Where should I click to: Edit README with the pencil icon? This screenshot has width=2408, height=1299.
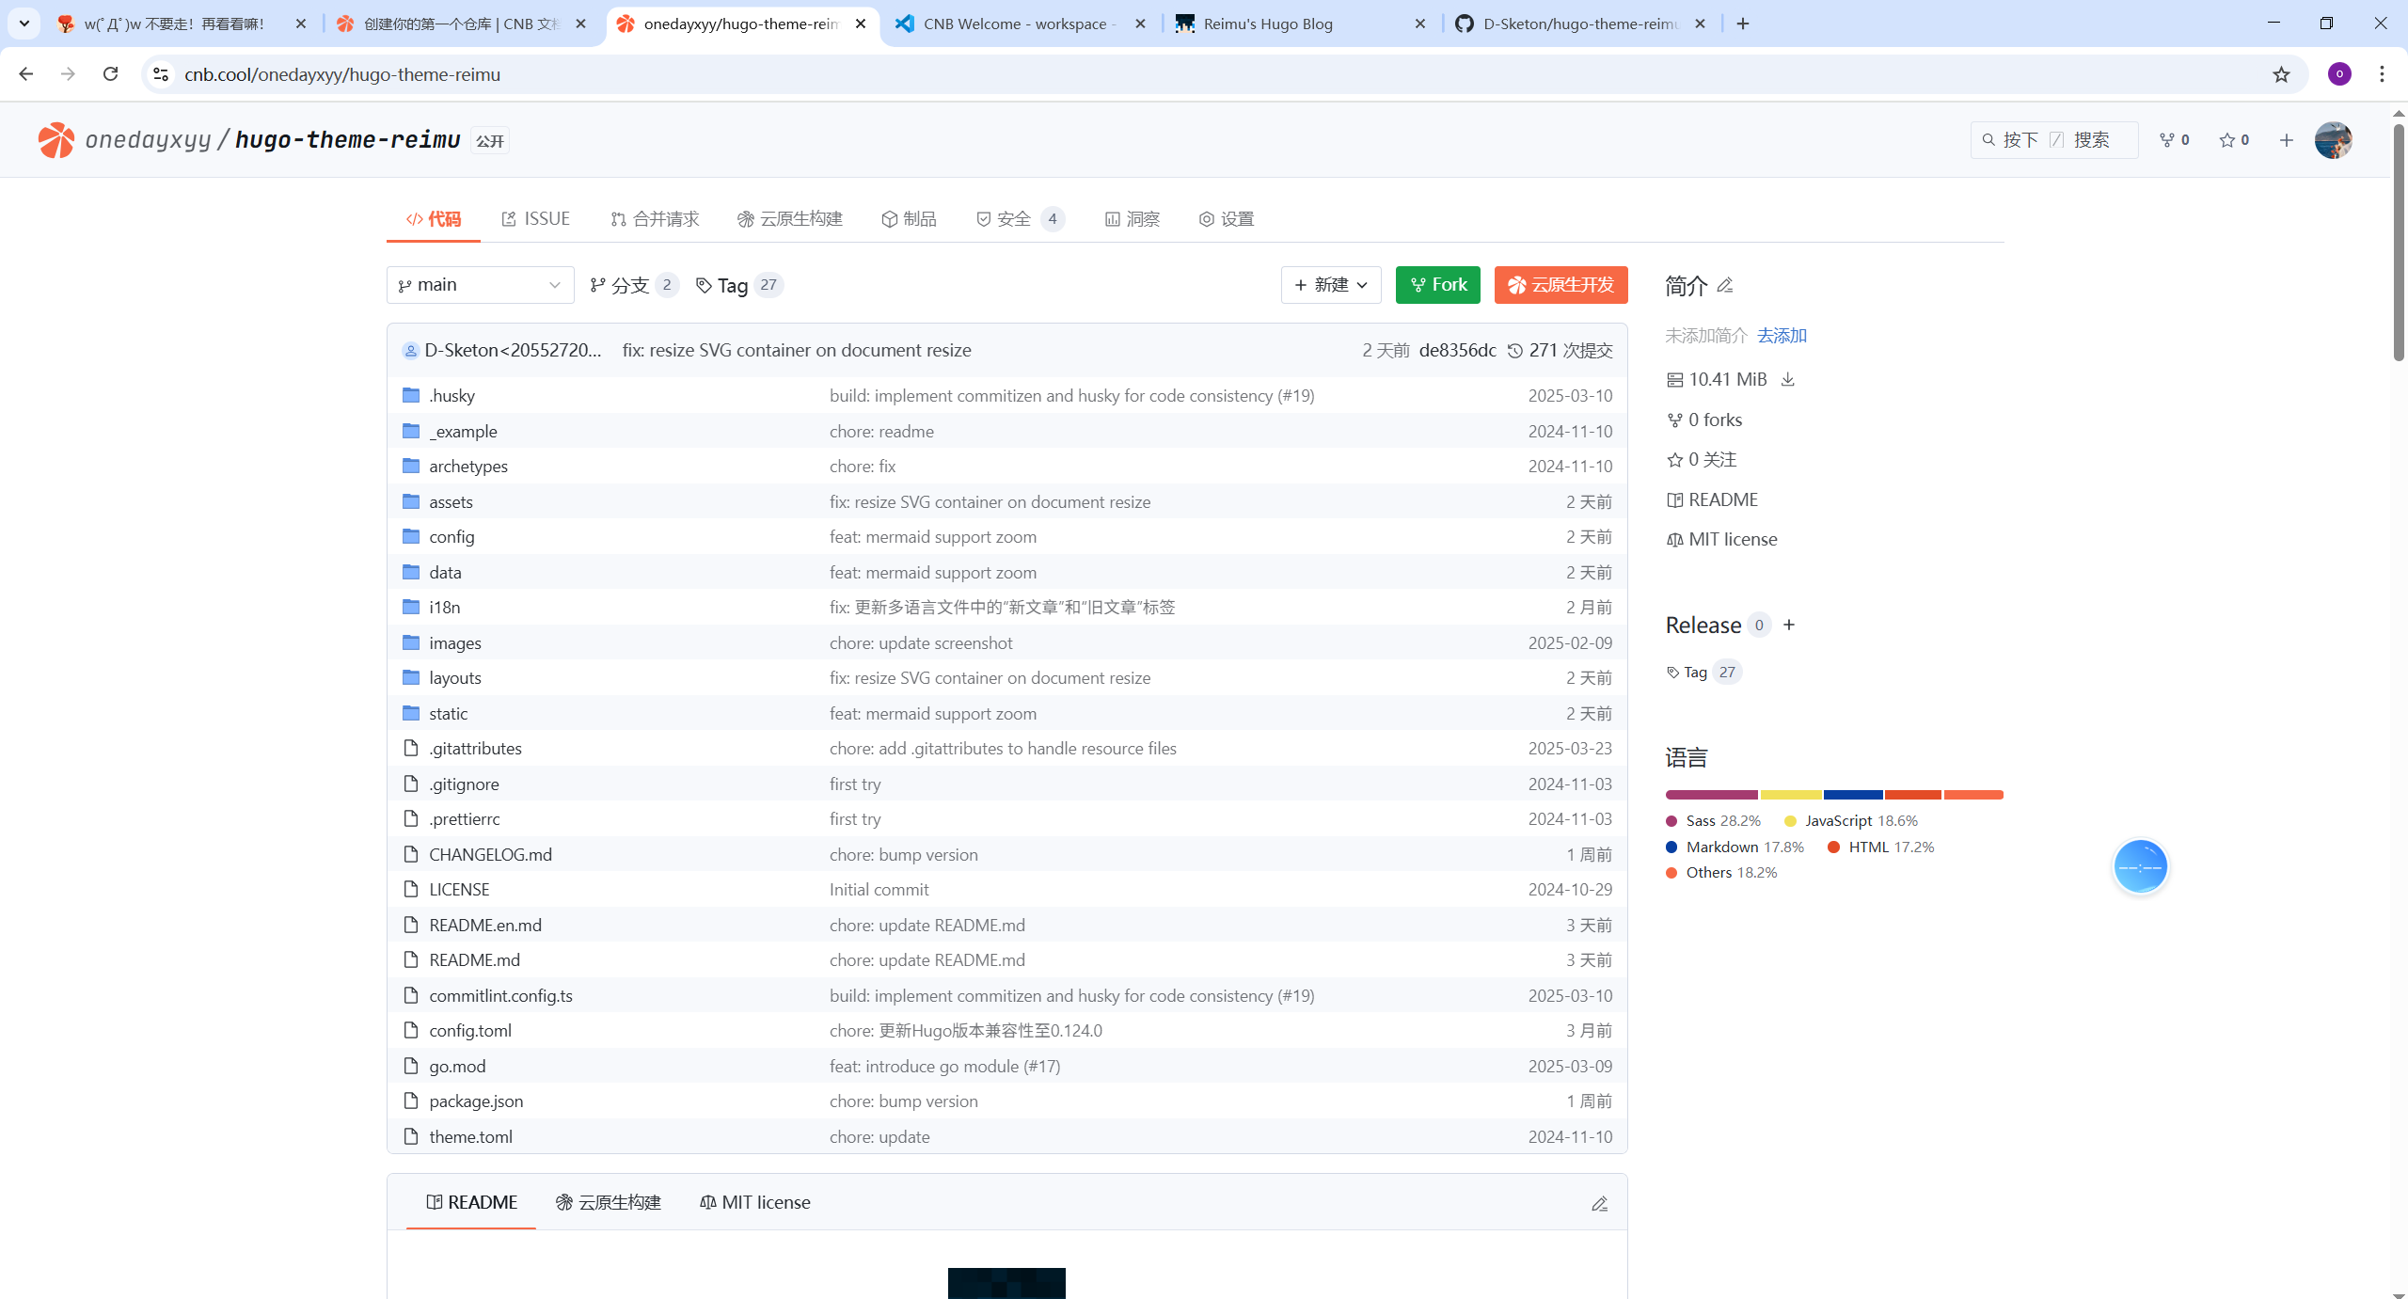coord(1599,1203)
